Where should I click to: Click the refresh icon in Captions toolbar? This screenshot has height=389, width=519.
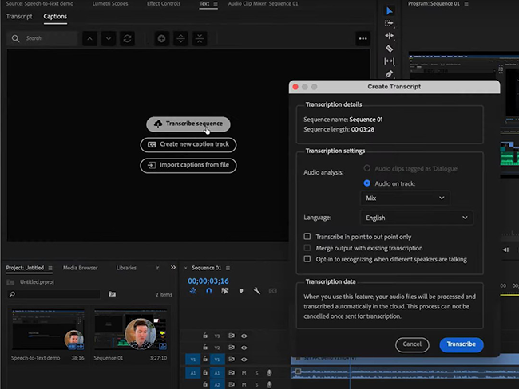(128, 39)
